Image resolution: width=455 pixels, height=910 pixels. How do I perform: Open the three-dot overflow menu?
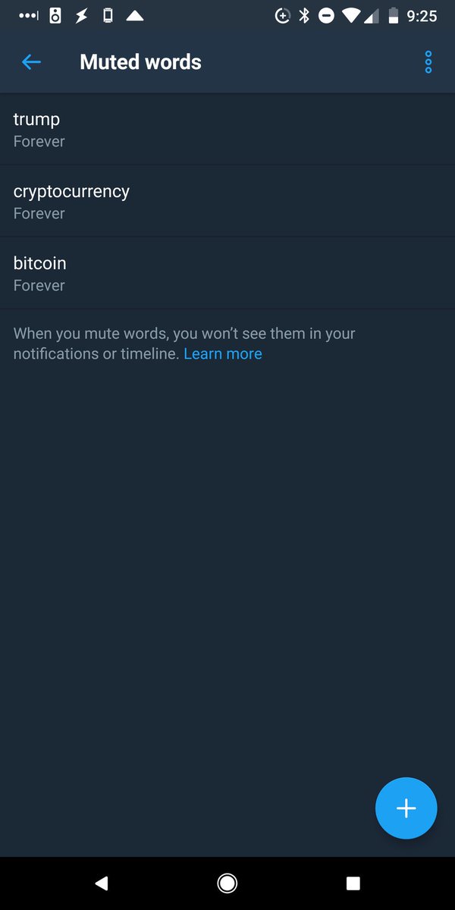click(x=428, y=62)
